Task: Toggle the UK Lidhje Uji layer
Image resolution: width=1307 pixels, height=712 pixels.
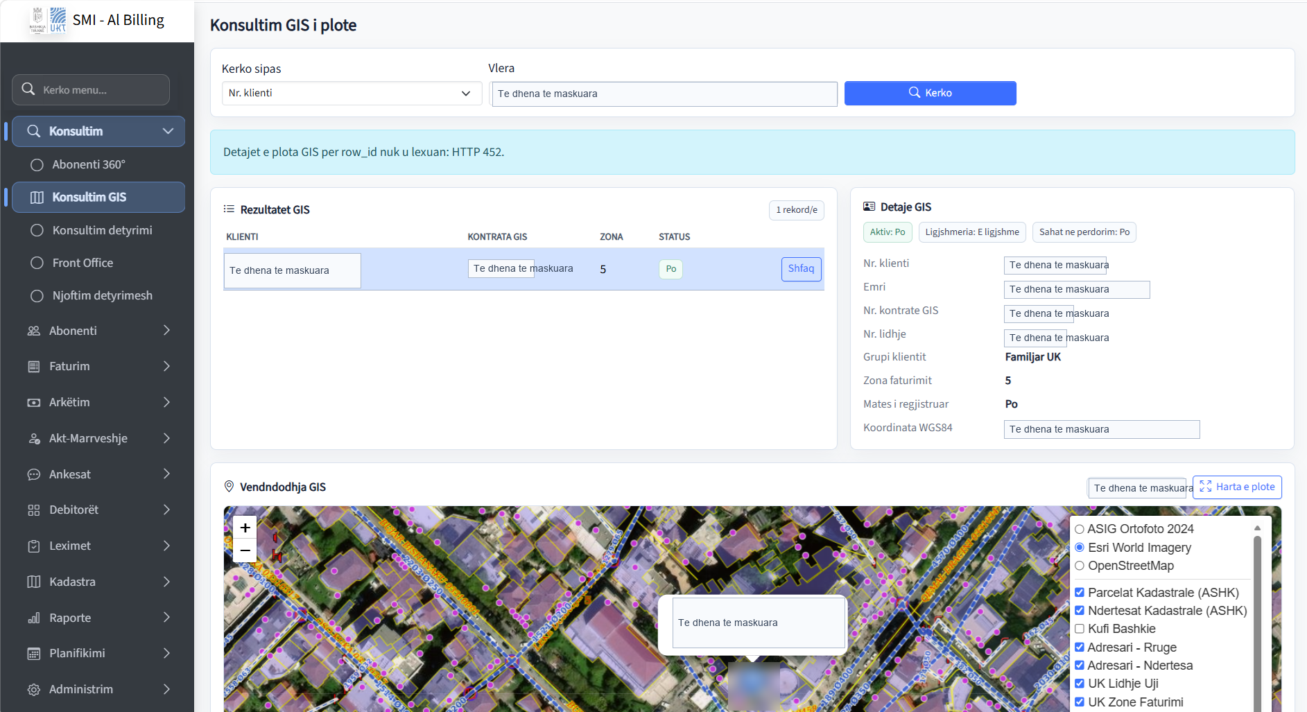Action: point(1080,684)
